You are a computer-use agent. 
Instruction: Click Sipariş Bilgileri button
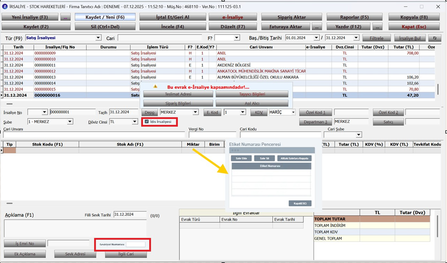178,103
